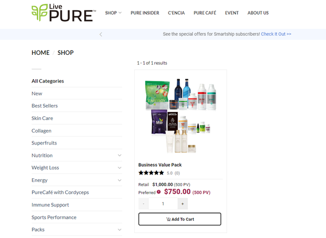Image resolution: width=326 pixels, height=238 pixels.
Task: Increase quantity with the plus button
Action: click(x=183, y=204)
